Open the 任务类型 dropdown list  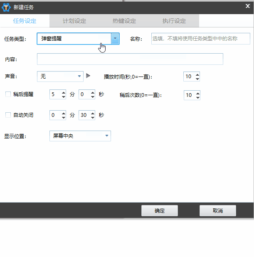pos(115,39)
